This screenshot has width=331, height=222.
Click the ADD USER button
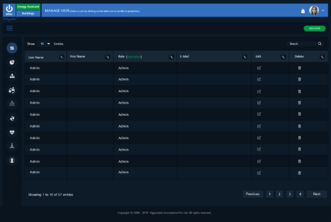pos(315,29)
